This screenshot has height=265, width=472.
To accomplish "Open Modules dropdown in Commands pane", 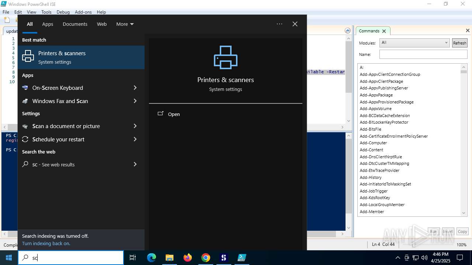I will click(x=414, y=43).
